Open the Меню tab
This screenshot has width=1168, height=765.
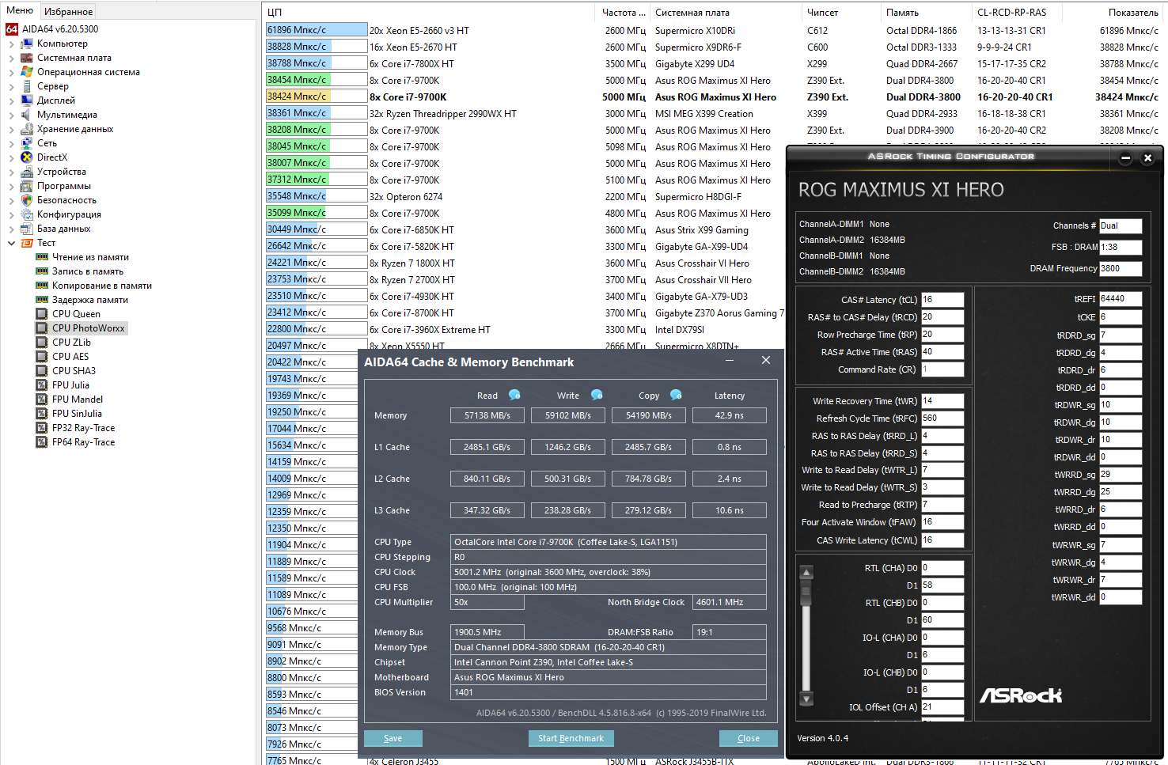click(x=20, y=11)
